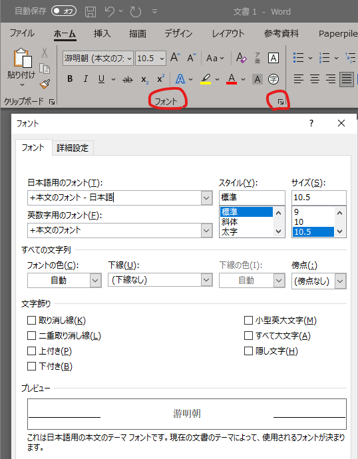Screen dimensions: 358x459
Task: Open 傍点 dropdown
Action: pos(340,281)
